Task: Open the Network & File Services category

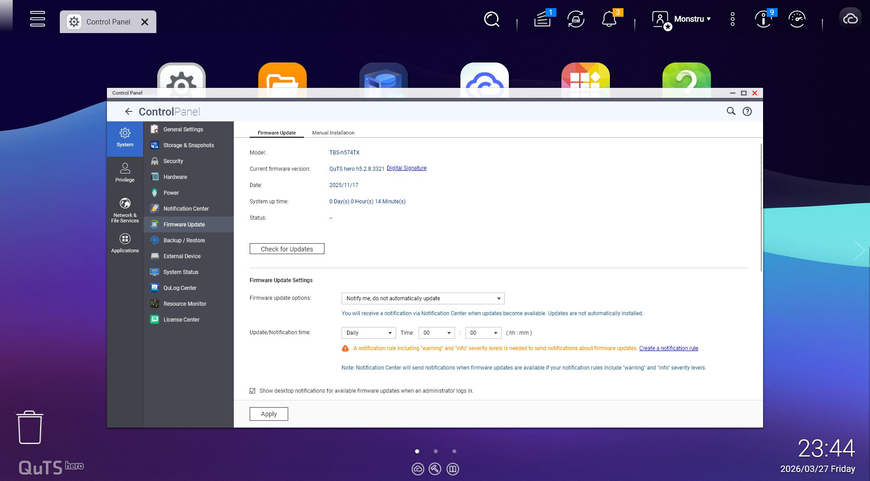Action: point(125,211)
